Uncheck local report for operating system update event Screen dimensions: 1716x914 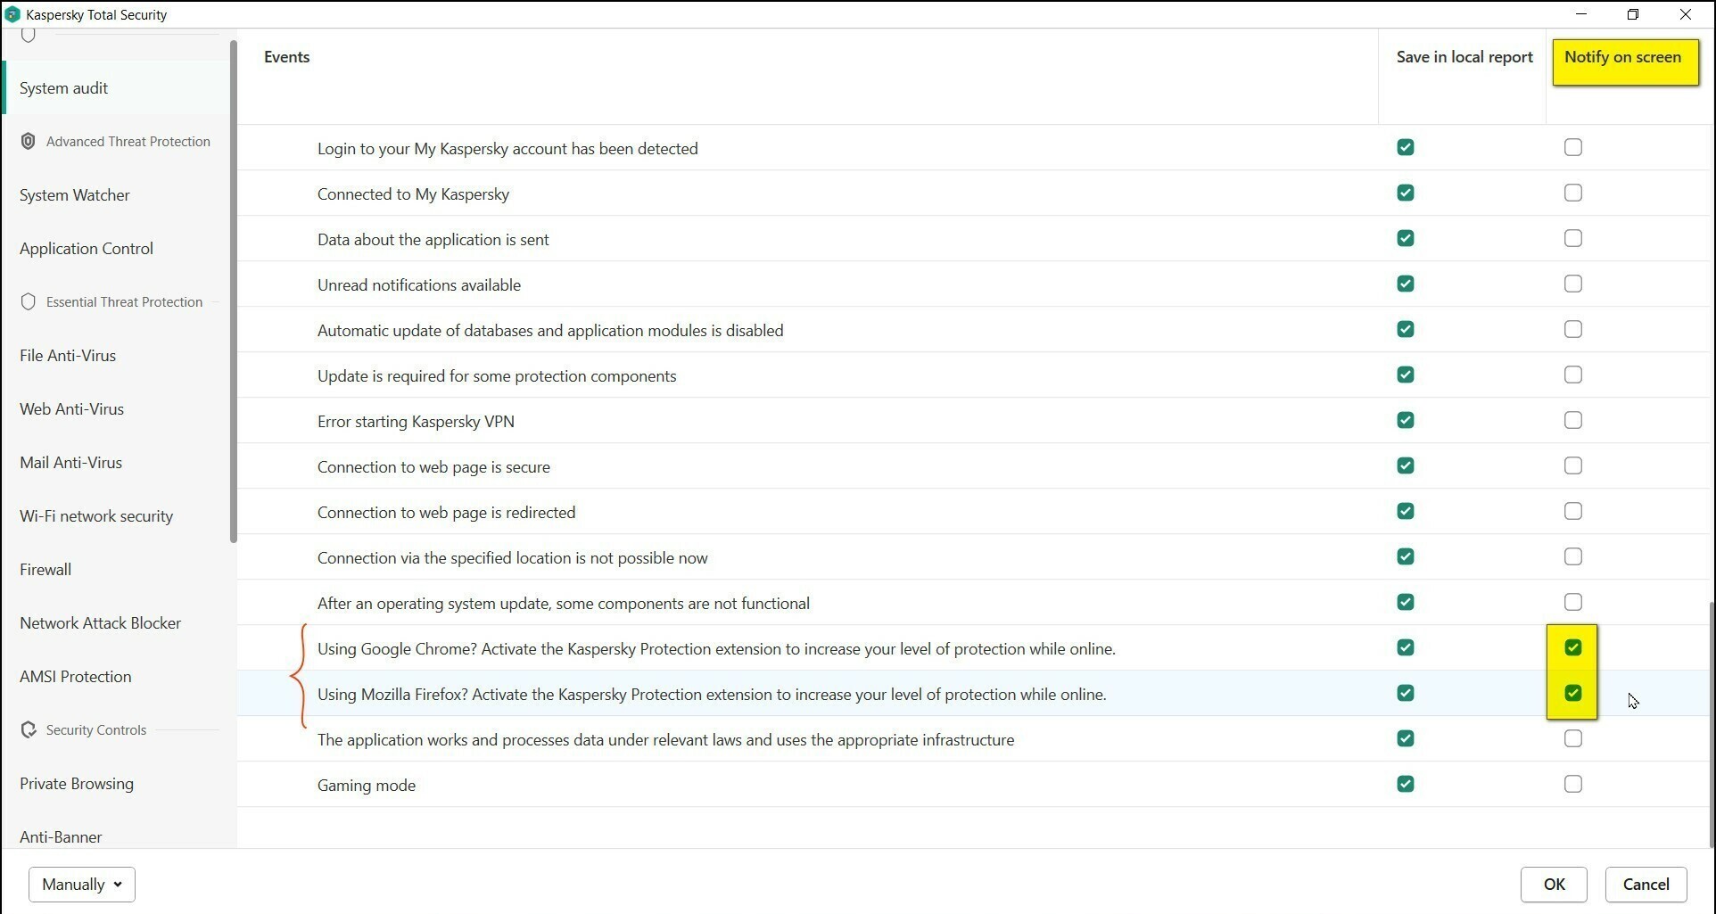point(1406,602)
